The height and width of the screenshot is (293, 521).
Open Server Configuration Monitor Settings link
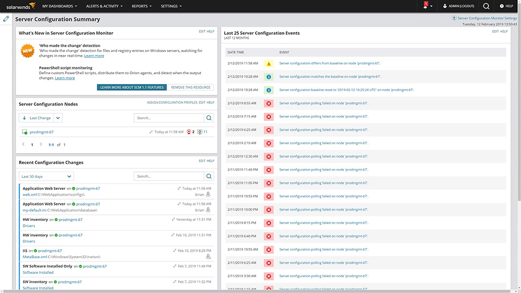pyautogui.click(x=487, y=18)
